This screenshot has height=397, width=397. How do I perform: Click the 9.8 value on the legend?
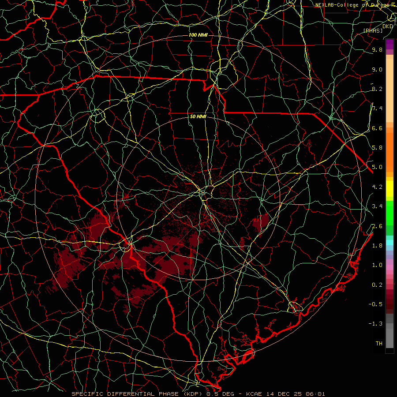point(377,49)
